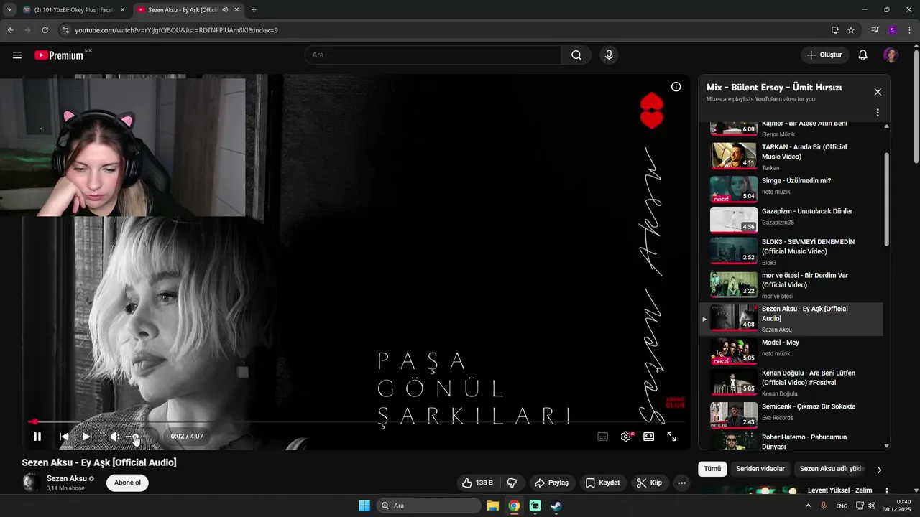Screen dimensions: 920x517
Task: Open the Sezen Aksu channel avatar
Action: [31, 482]
